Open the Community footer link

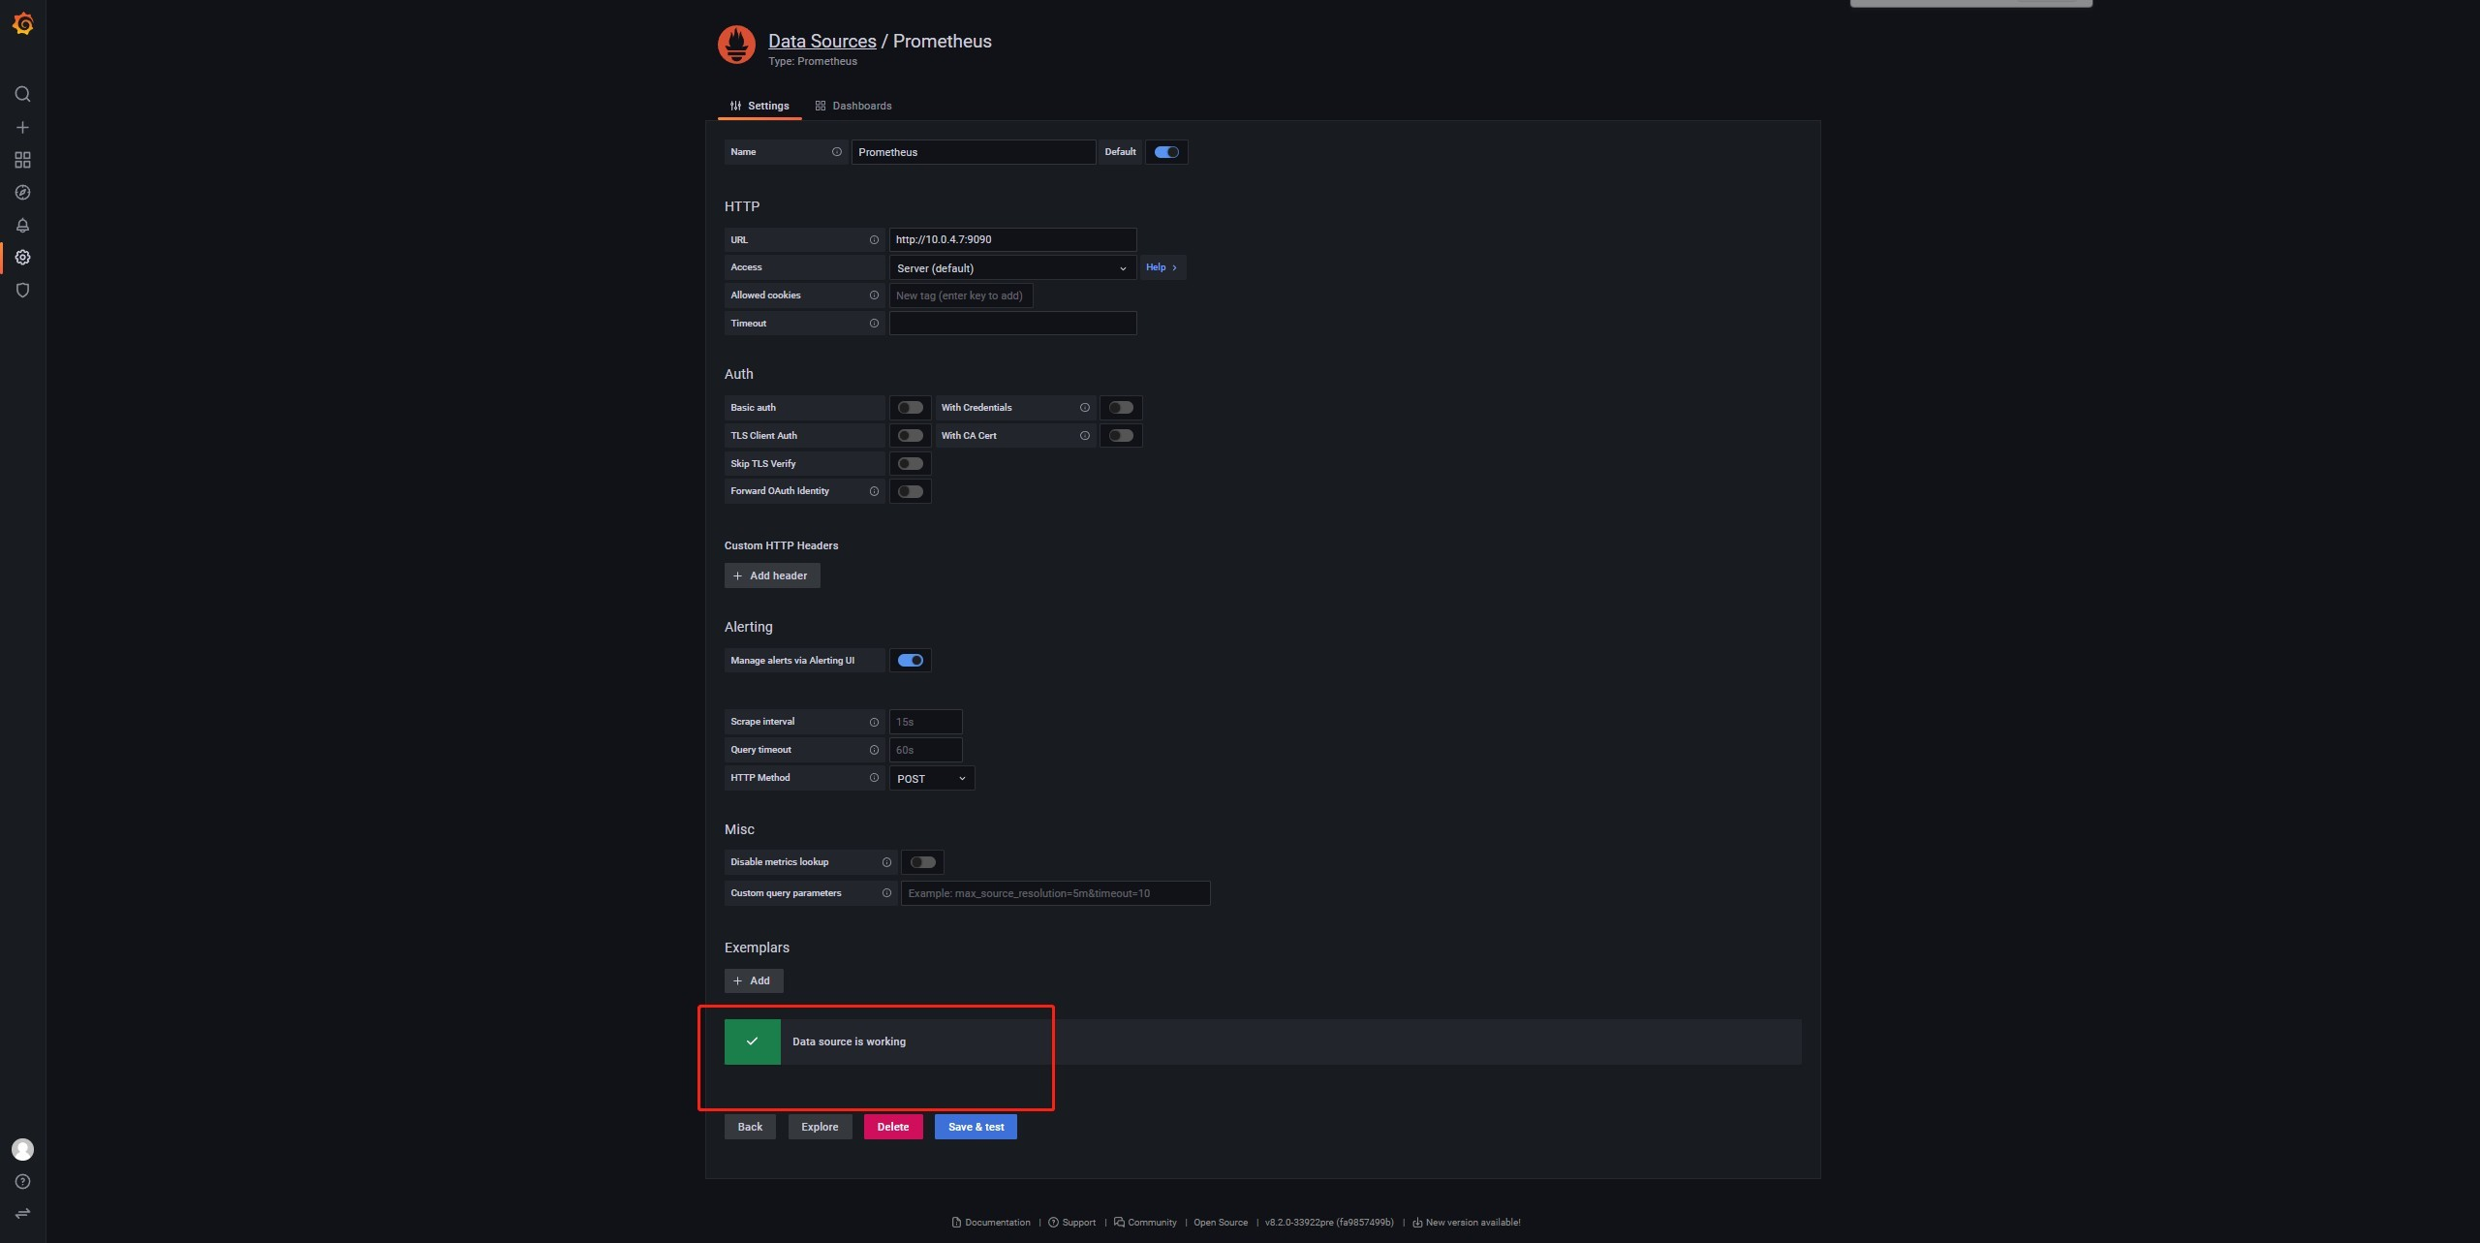click(x=1145, y=1223)
